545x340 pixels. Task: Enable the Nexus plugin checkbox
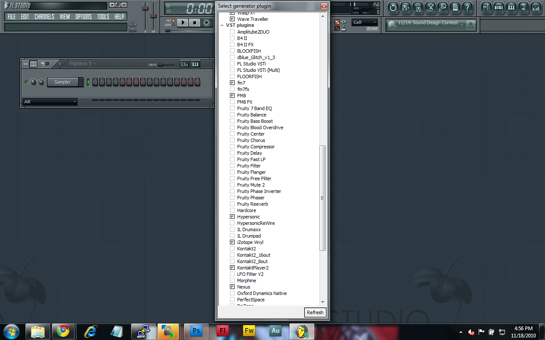[x=232, y=287]
